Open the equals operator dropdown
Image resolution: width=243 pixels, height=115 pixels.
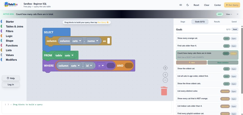101,65
